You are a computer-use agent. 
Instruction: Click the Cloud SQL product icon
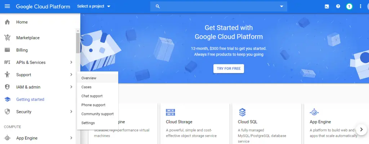coord(242,112)
